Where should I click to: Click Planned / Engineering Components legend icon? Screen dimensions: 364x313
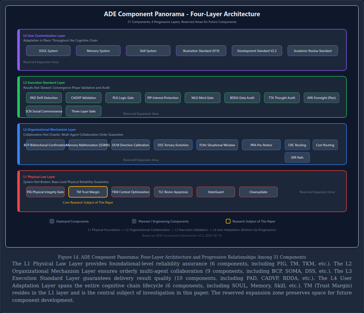point(134,221)
